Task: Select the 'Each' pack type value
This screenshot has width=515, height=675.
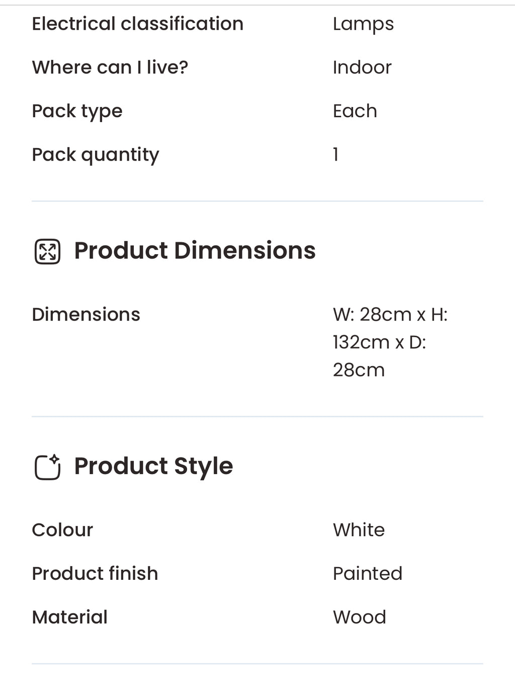Action: point(355,111)
